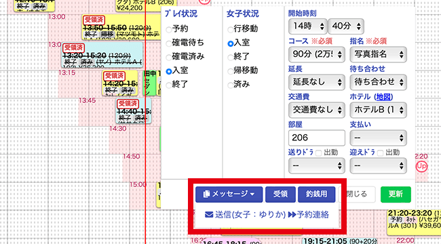Image resolution: width=441 pixels, height=244 pixels.
Task: Open the 21:20-23:20 reservation block
Action: [x=414, y=222]
